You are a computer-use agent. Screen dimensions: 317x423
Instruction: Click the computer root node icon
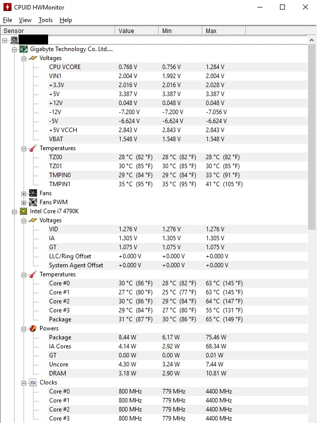coord(15,40)
